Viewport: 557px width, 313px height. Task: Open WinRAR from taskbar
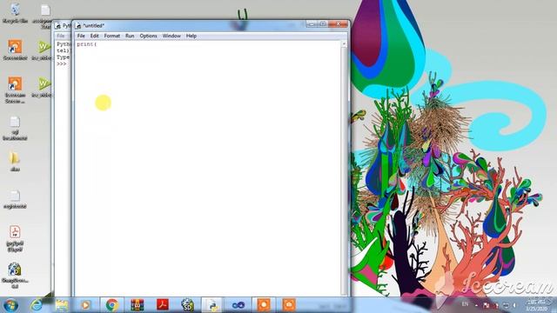138,305
